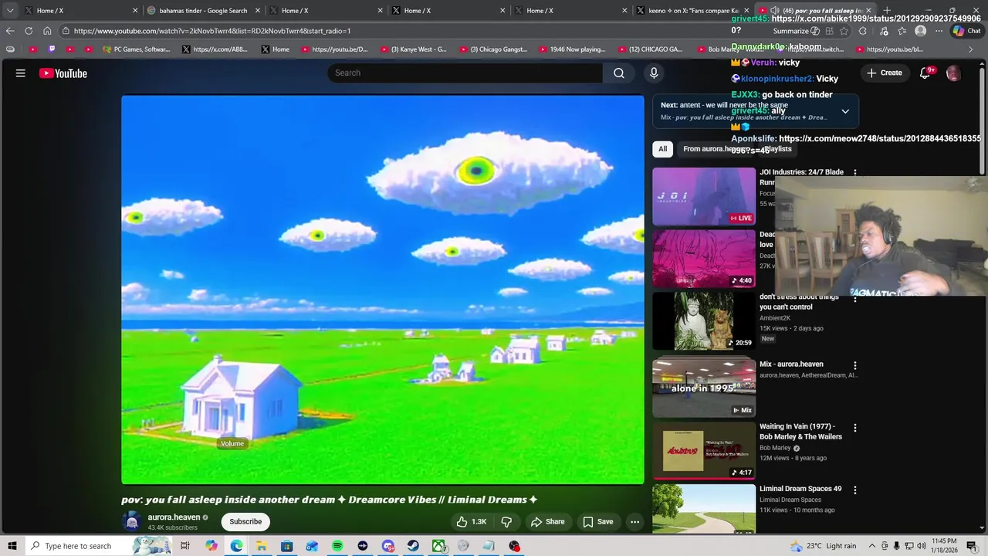Click the Create button
Image resolution: width=988 pixels, height=556 pixels.
(884, 73)
